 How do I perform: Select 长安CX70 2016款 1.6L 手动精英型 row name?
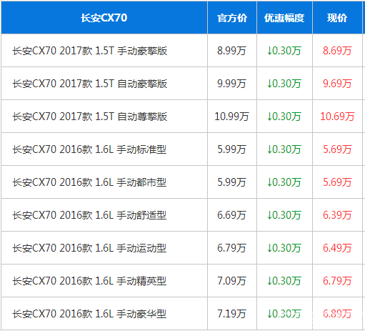click(89, 281)
